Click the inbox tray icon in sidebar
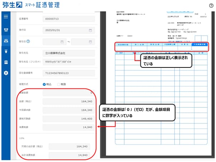 tap(6, 30)
